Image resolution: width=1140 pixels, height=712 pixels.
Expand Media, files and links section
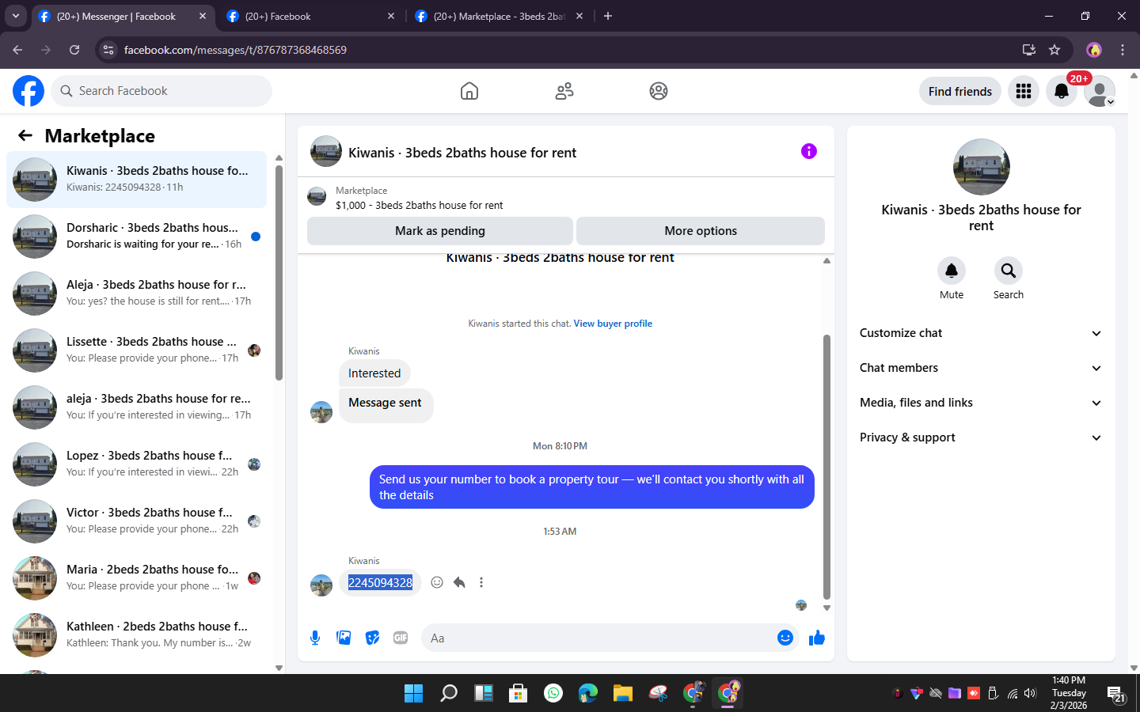pos(981,403)
